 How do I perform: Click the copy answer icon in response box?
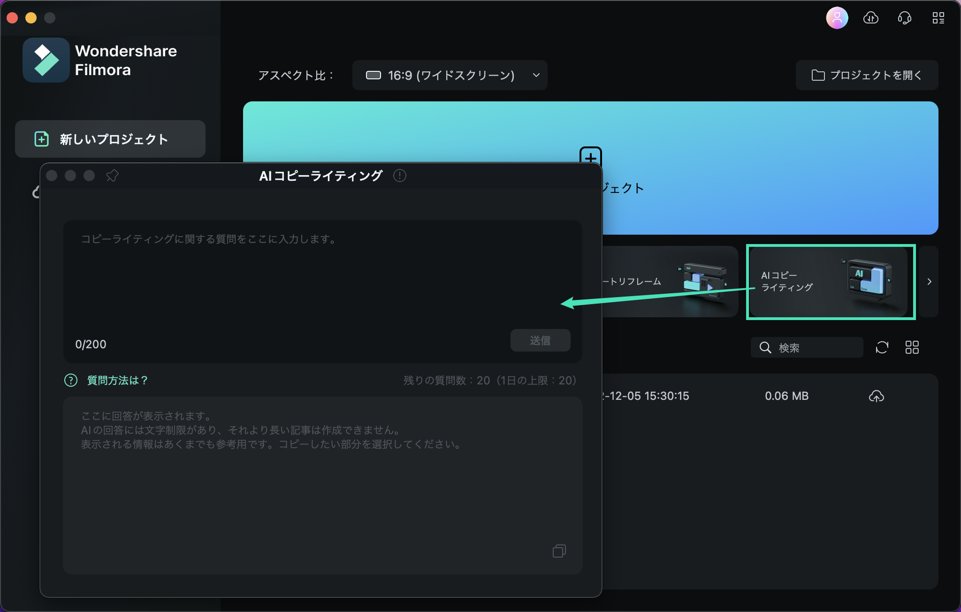(559, 551)
